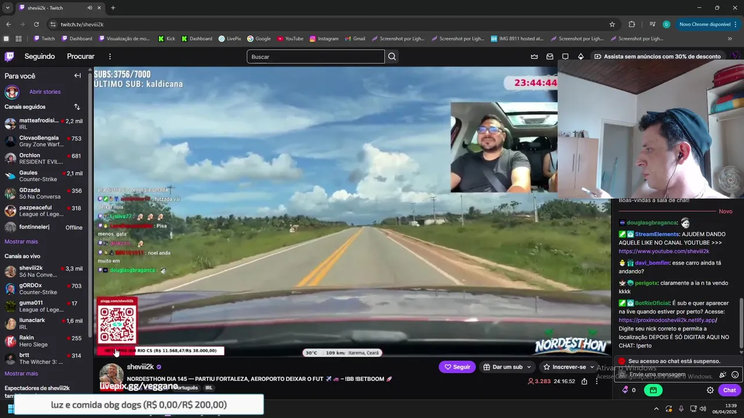The width and height of the screenshot is (744, 418).
Task: Open a new browser tab with plus icon
Action: tap(113, 8)
